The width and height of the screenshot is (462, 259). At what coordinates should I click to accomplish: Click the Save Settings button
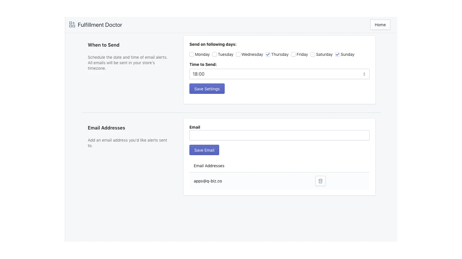207,89
